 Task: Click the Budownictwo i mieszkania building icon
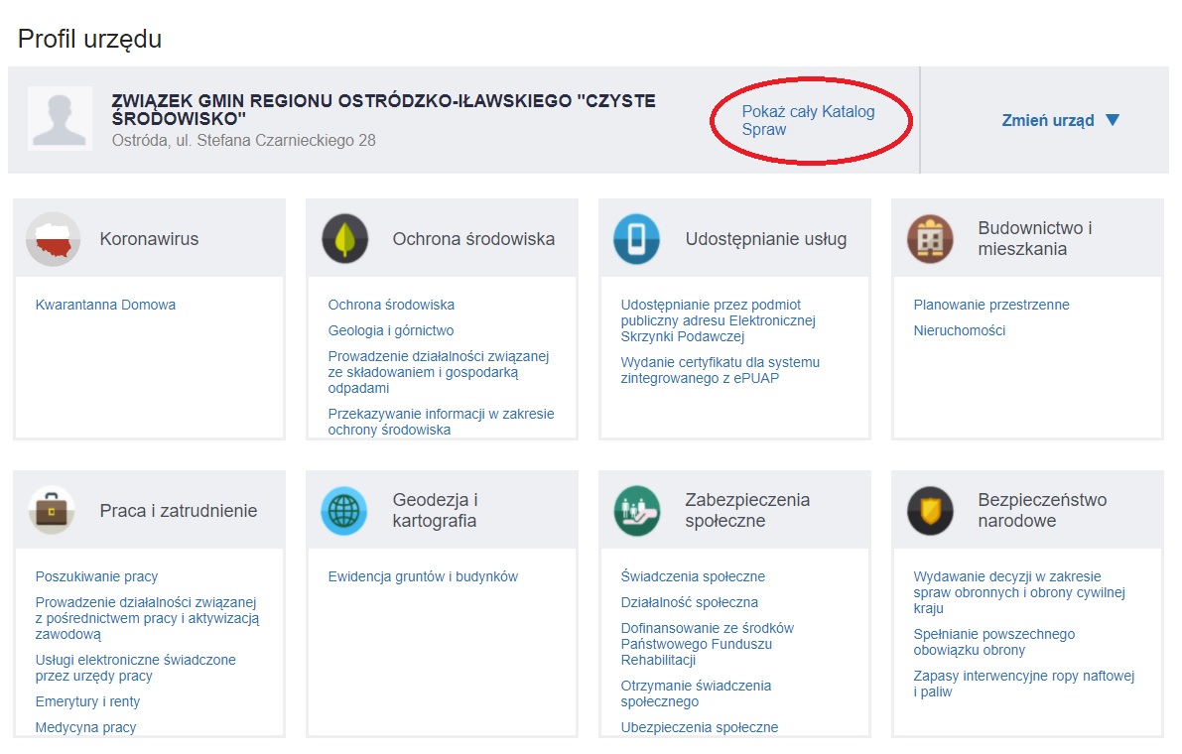pos(930,239)
